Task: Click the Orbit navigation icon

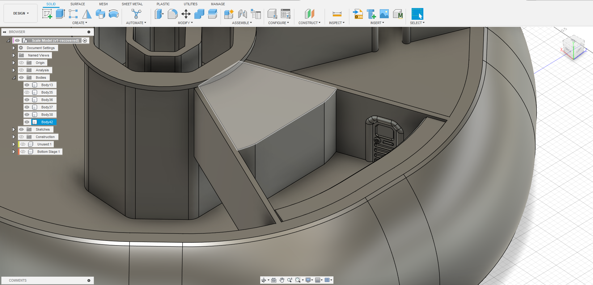Action: click(264, 280)
